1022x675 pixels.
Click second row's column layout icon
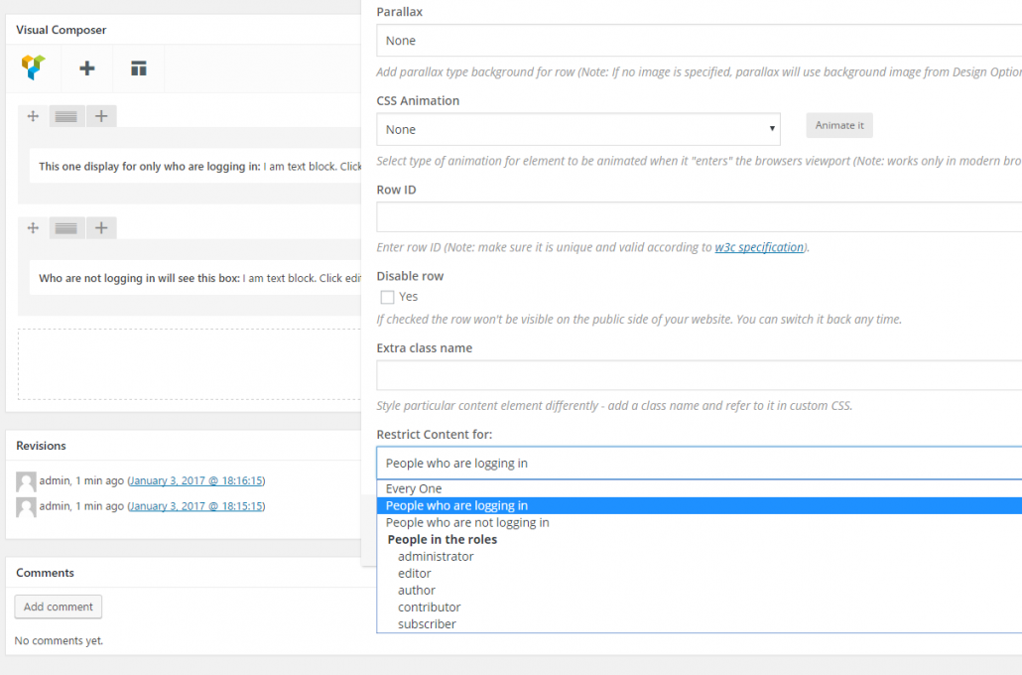66,228
